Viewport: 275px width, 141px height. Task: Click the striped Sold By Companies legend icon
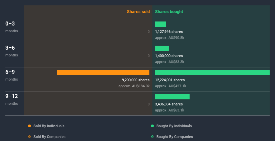coord(29,137)
